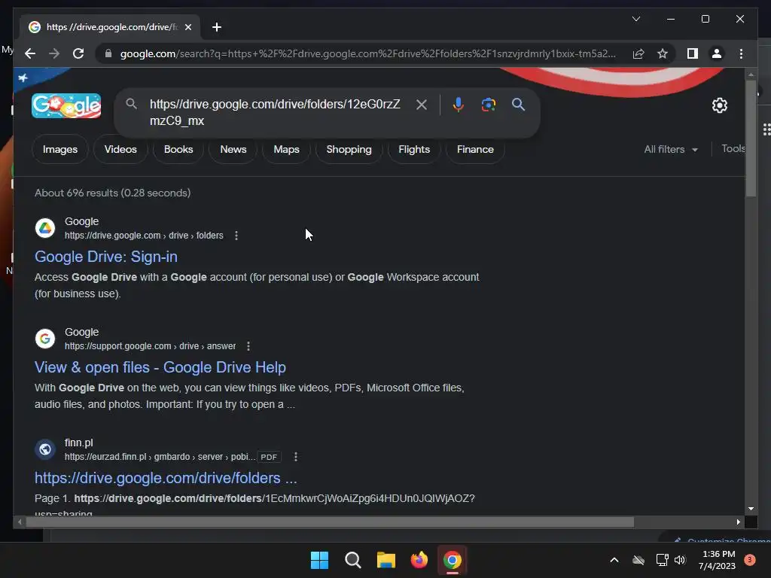Open the finn.pl drive.google.com folders result
The height and width of the screenshot is (578, 771).
(166, 478)
